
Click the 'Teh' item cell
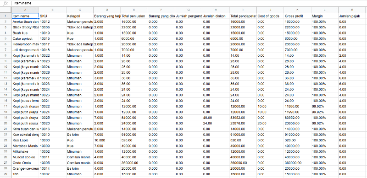click(x=25, y=174)
